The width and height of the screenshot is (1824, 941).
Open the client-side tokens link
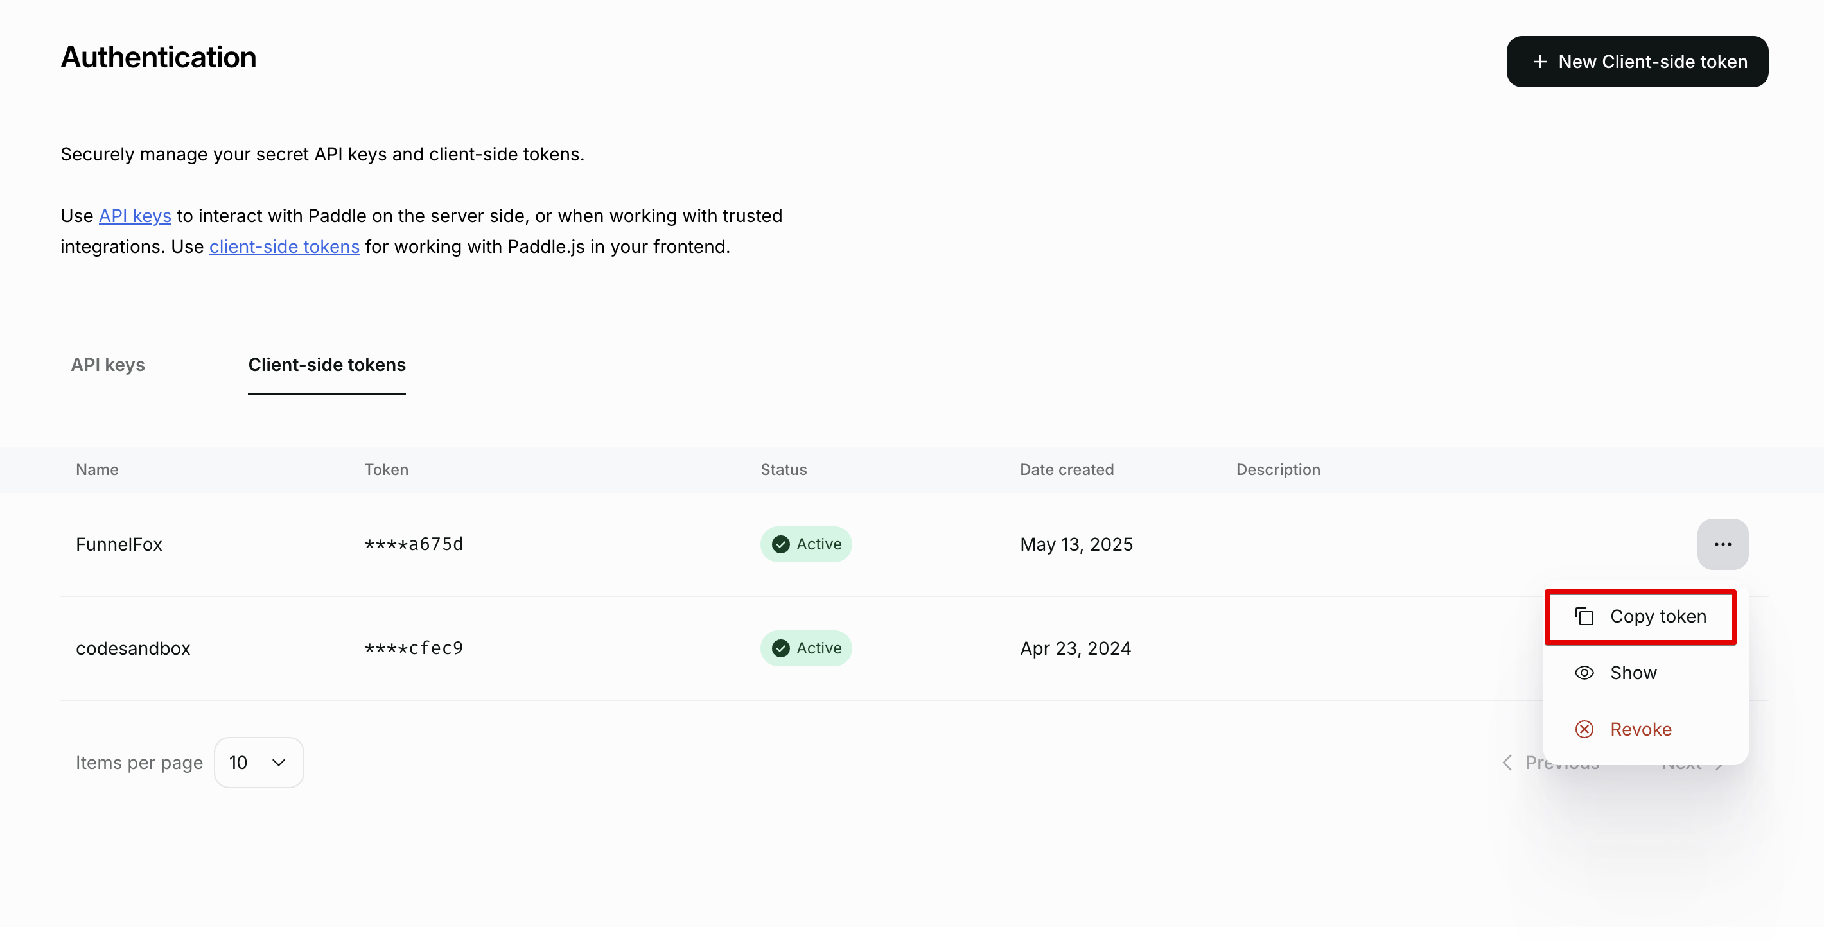pyautogui.click(x=284, y=246)
